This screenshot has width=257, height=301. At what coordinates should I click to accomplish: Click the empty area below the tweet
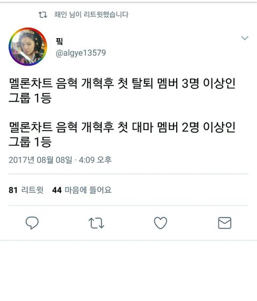(x=128, y=270)
